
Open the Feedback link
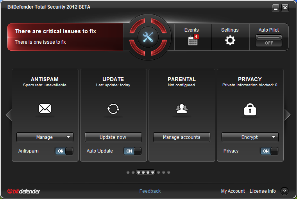[x=150, y=191]
